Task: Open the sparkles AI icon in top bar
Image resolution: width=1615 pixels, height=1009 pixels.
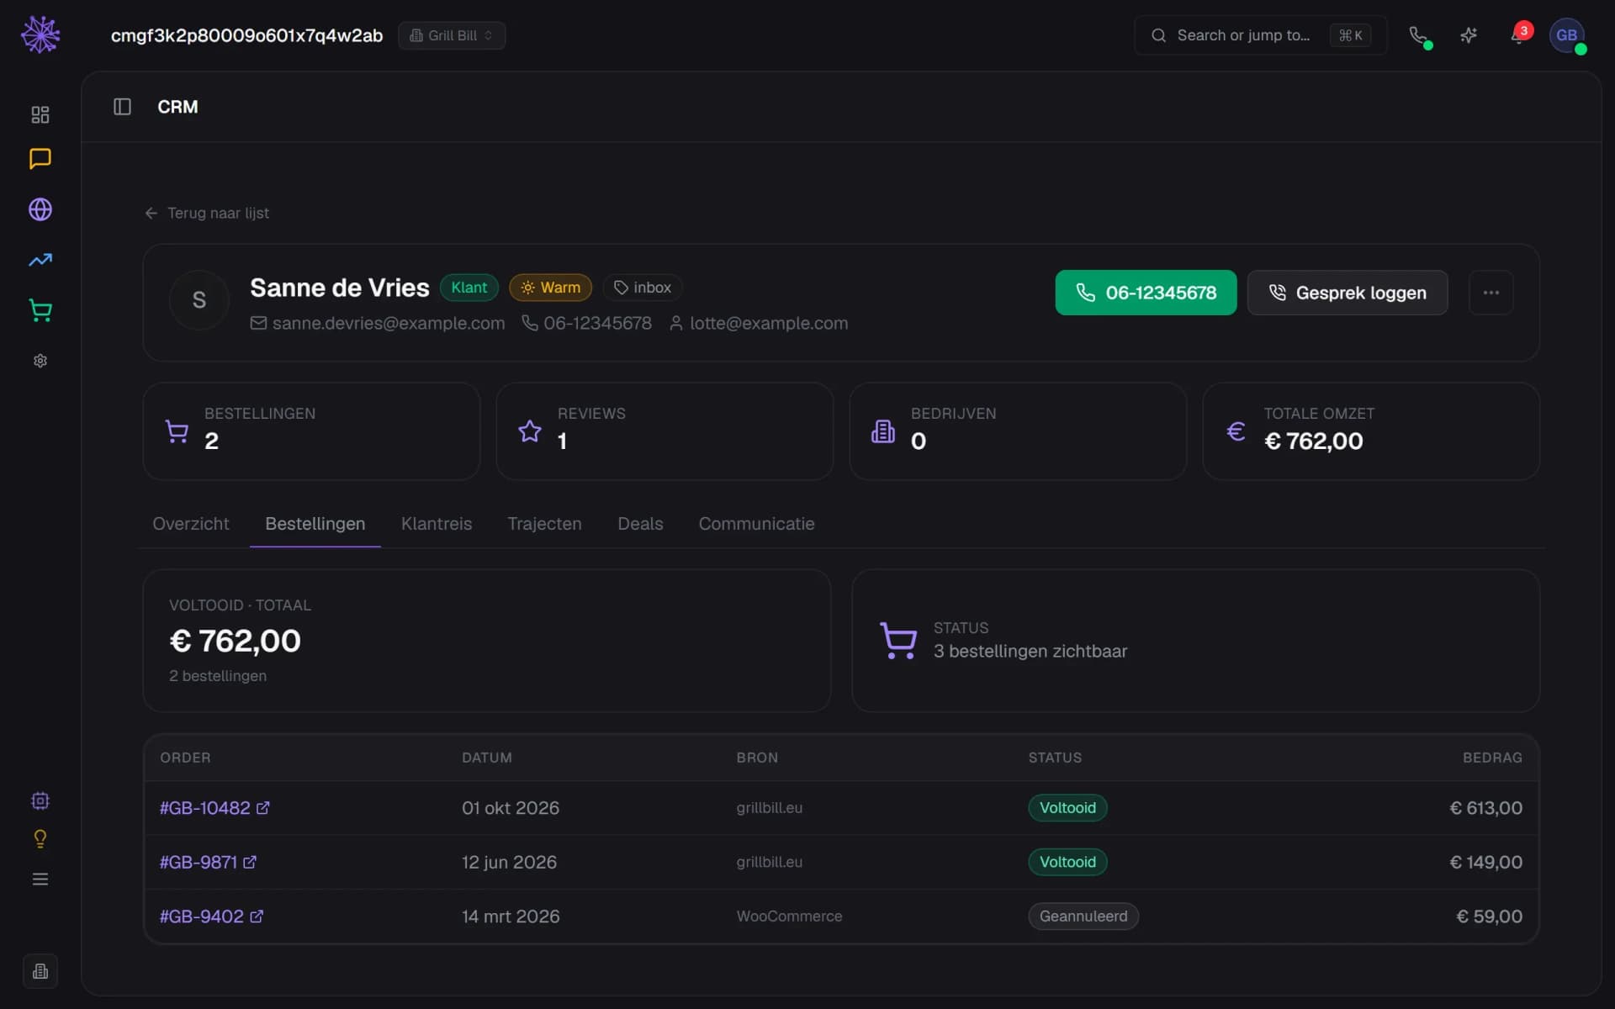Action: 1469,35
